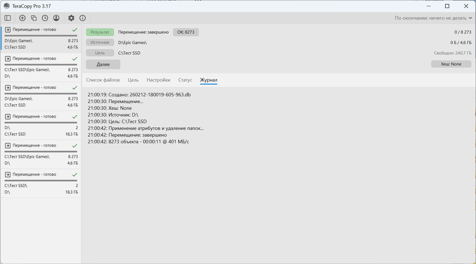Click log line '21:00:30: Цель: C:\Тест SSD'
The width and height of the screenshot is (476, 264).
117,121
